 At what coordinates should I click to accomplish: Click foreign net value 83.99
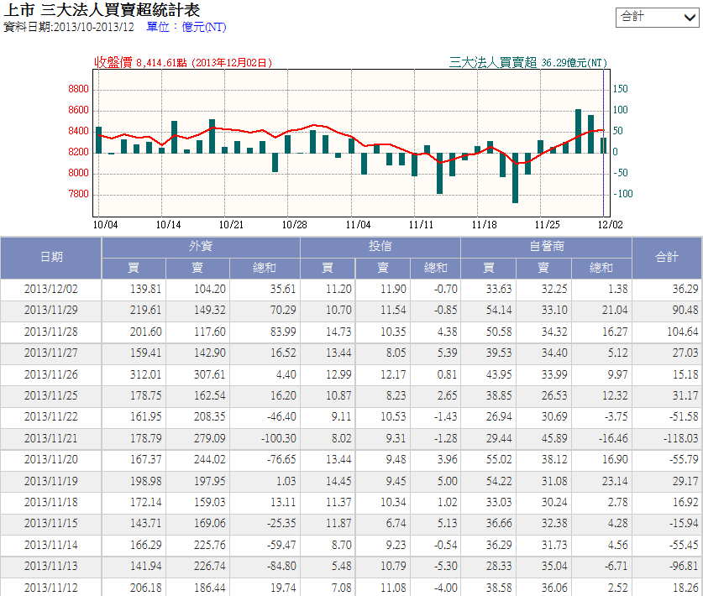pyautogui.click(x=283, y=332)
